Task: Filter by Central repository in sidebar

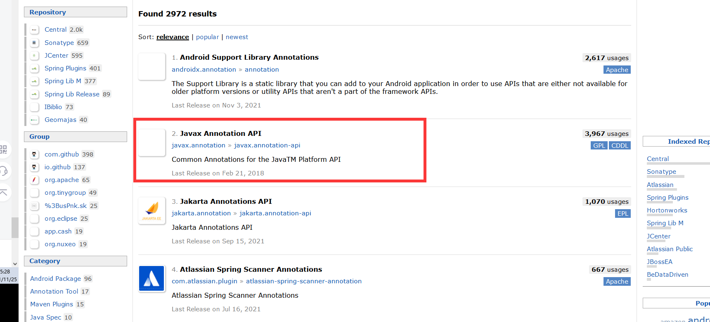Action: pos(55,30)
